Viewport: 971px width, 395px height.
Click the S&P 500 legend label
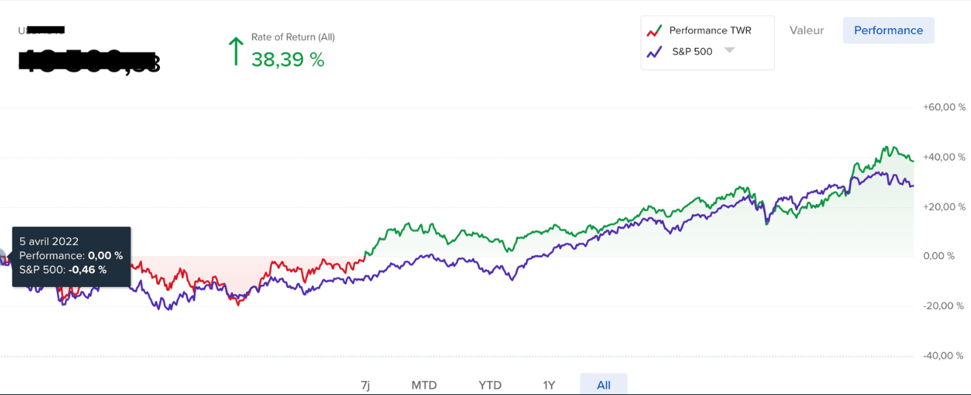pos(692,52)
